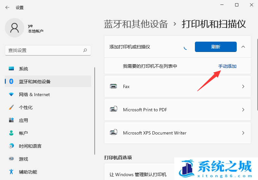Expand the Fax printer entry

pos(243,86)
